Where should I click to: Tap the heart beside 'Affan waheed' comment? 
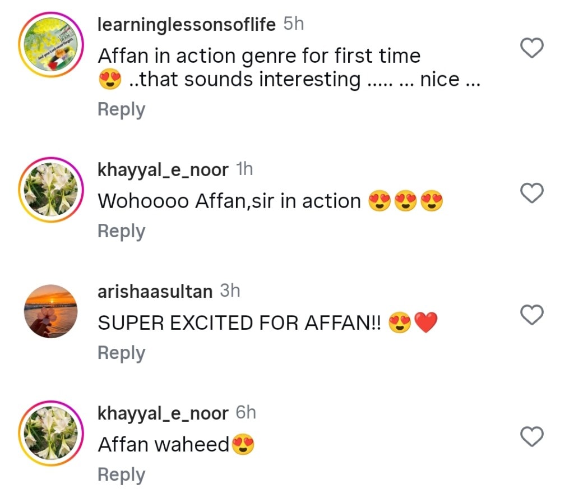tap(532, 436)
